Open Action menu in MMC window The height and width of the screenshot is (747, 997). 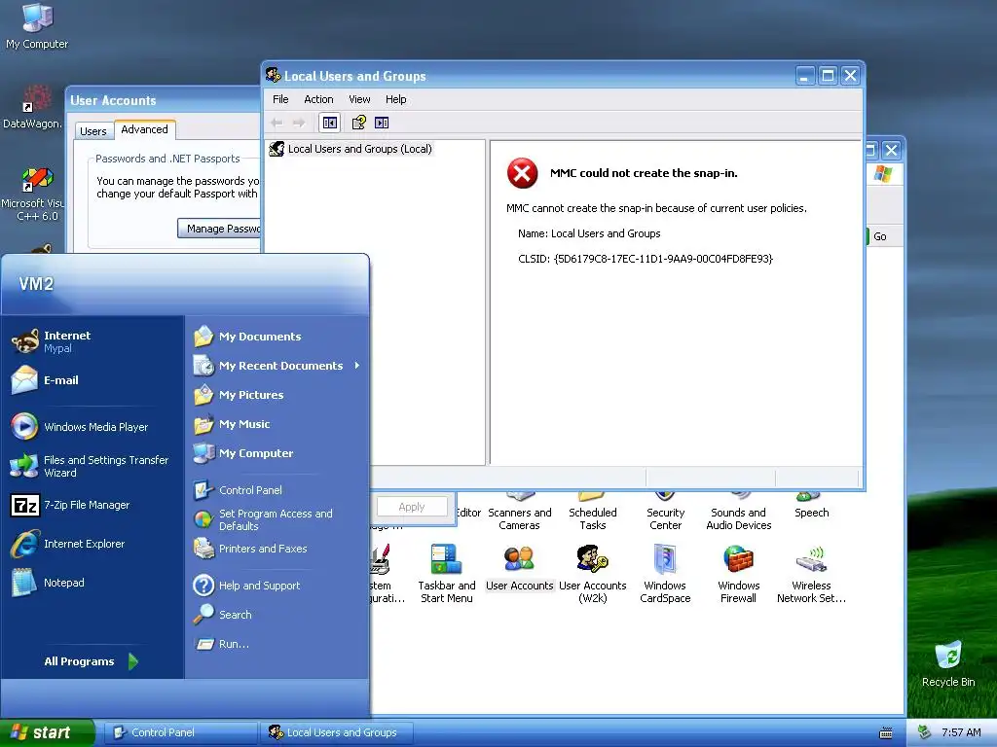[318, 99]
